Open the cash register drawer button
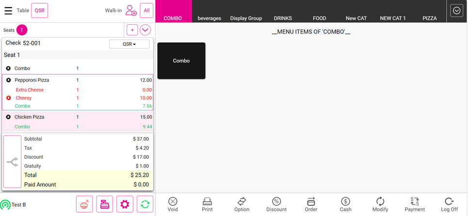 click(105, 204)
